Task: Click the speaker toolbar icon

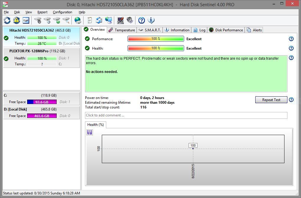Action: pyautogui.click(x=130, y=20)
